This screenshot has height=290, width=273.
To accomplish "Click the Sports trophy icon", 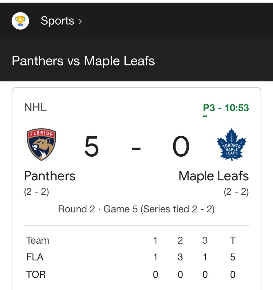I will click(20, 21).
